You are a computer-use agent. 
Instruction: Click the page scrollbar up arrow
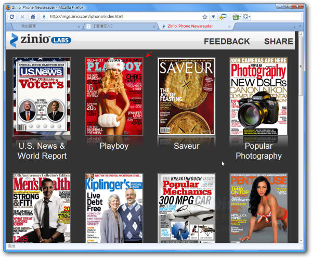coord(301,34)
